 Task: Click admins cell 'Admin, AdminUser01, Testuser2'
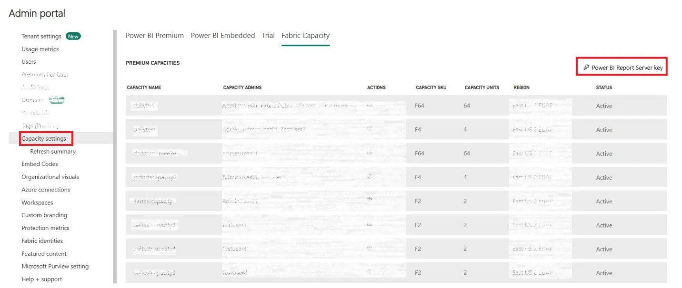(264, 129)
